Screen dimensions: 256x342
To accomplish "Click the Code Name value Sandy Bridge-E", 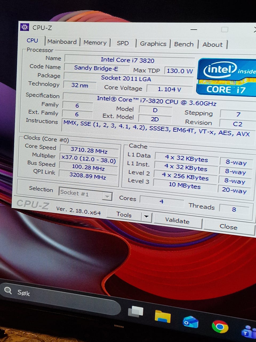I will click(96, 68).
